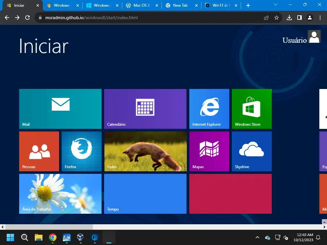The width and height of the screenshot is (327, 245).
Task: View site information lock icon
Action: [x=40, y=18]
